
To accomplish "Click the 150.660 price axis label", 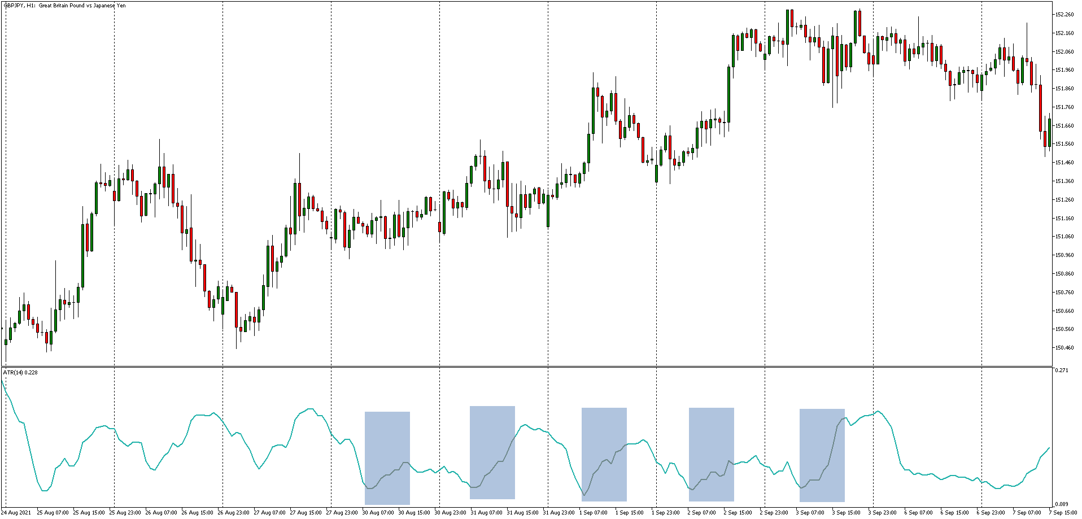I will pos(1064,311).
